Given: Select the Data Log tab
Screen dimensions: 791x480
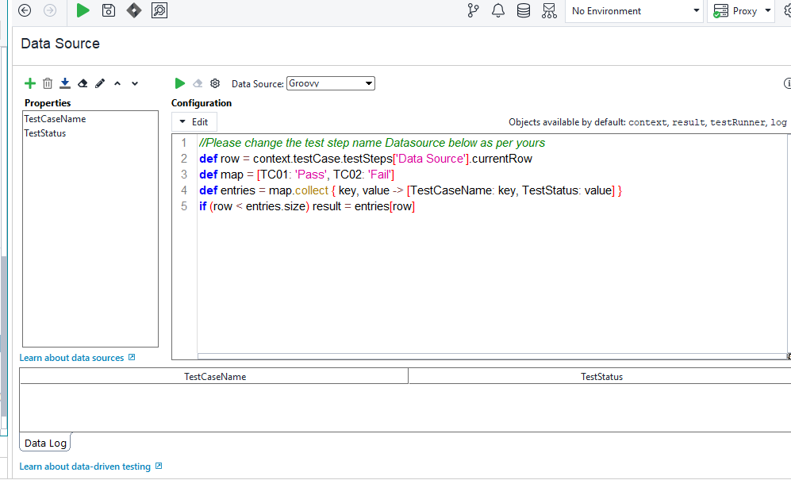Looking at the screenshot, I should click(x=45, y=443).
